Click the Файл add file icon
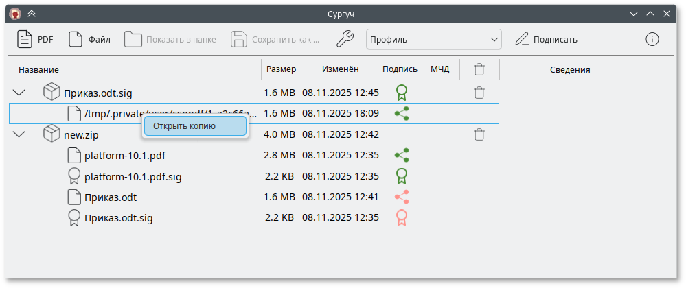Screen dimensions: 686x288 click(x=76, y=39)
